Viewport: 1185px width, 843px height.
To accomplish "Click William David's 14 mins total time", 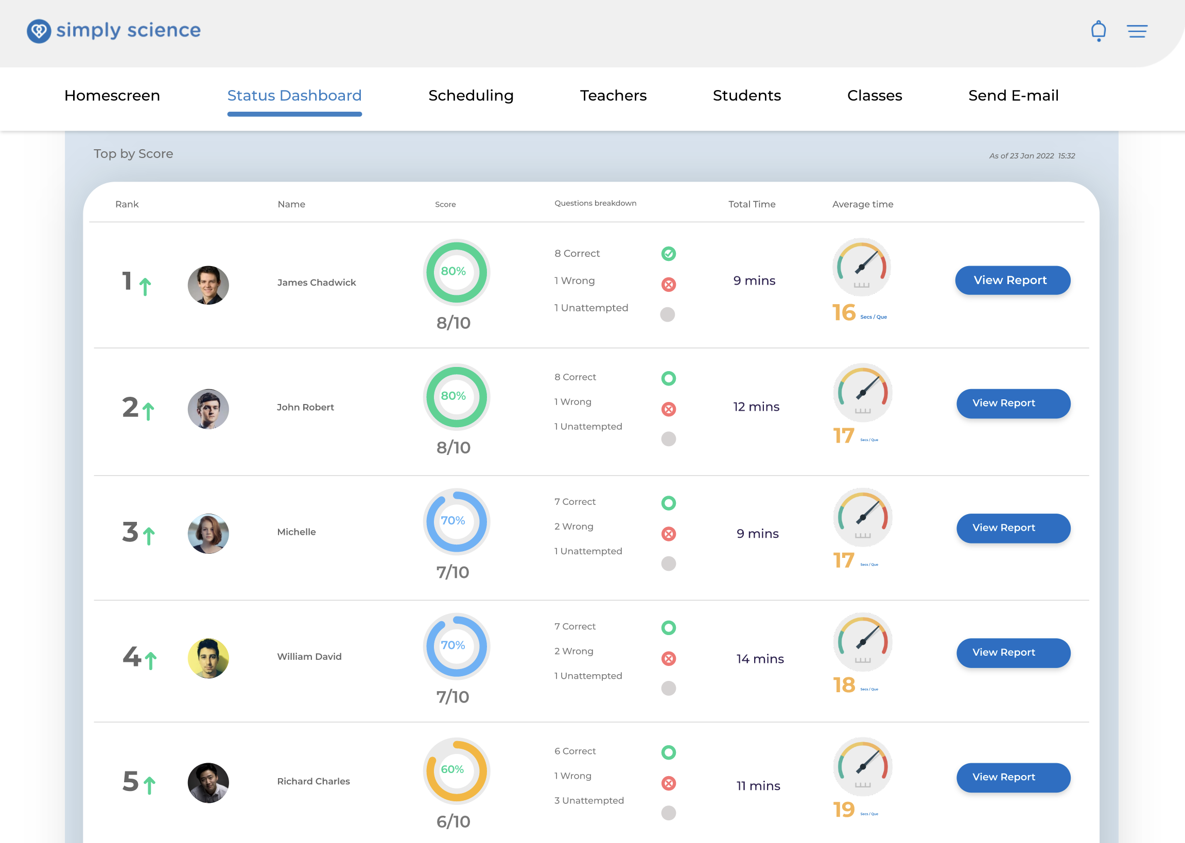I will click(x=760, y=659).
